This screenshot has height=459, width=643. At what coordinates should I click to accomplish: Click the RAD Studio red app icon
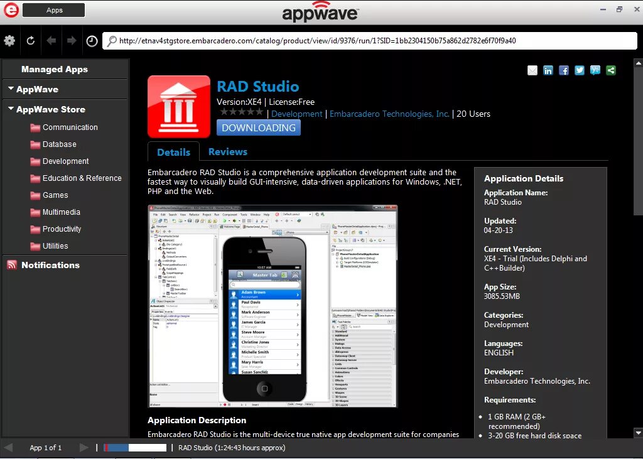pos(179,106)
